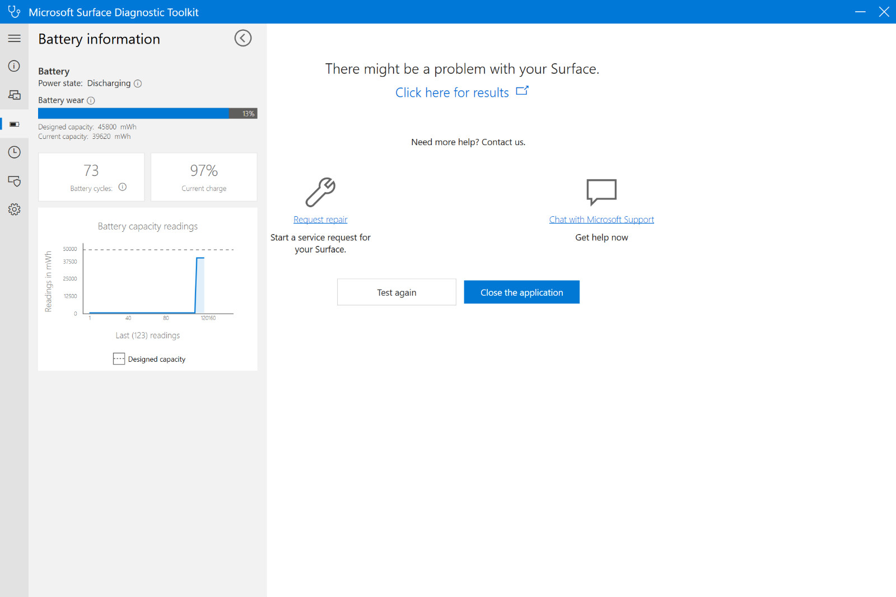The height and width of the screenshot is (597, 896).
Task: Show Battery wear info icon
Action: pos(91,101)
